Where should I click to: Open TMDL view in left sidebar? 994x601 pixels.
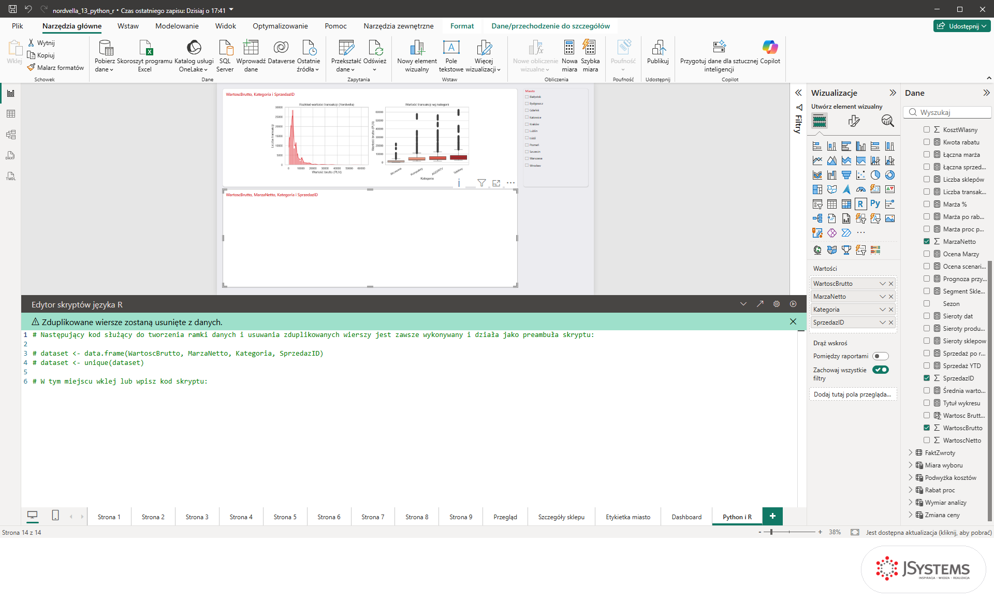click(x=11, y=176)
